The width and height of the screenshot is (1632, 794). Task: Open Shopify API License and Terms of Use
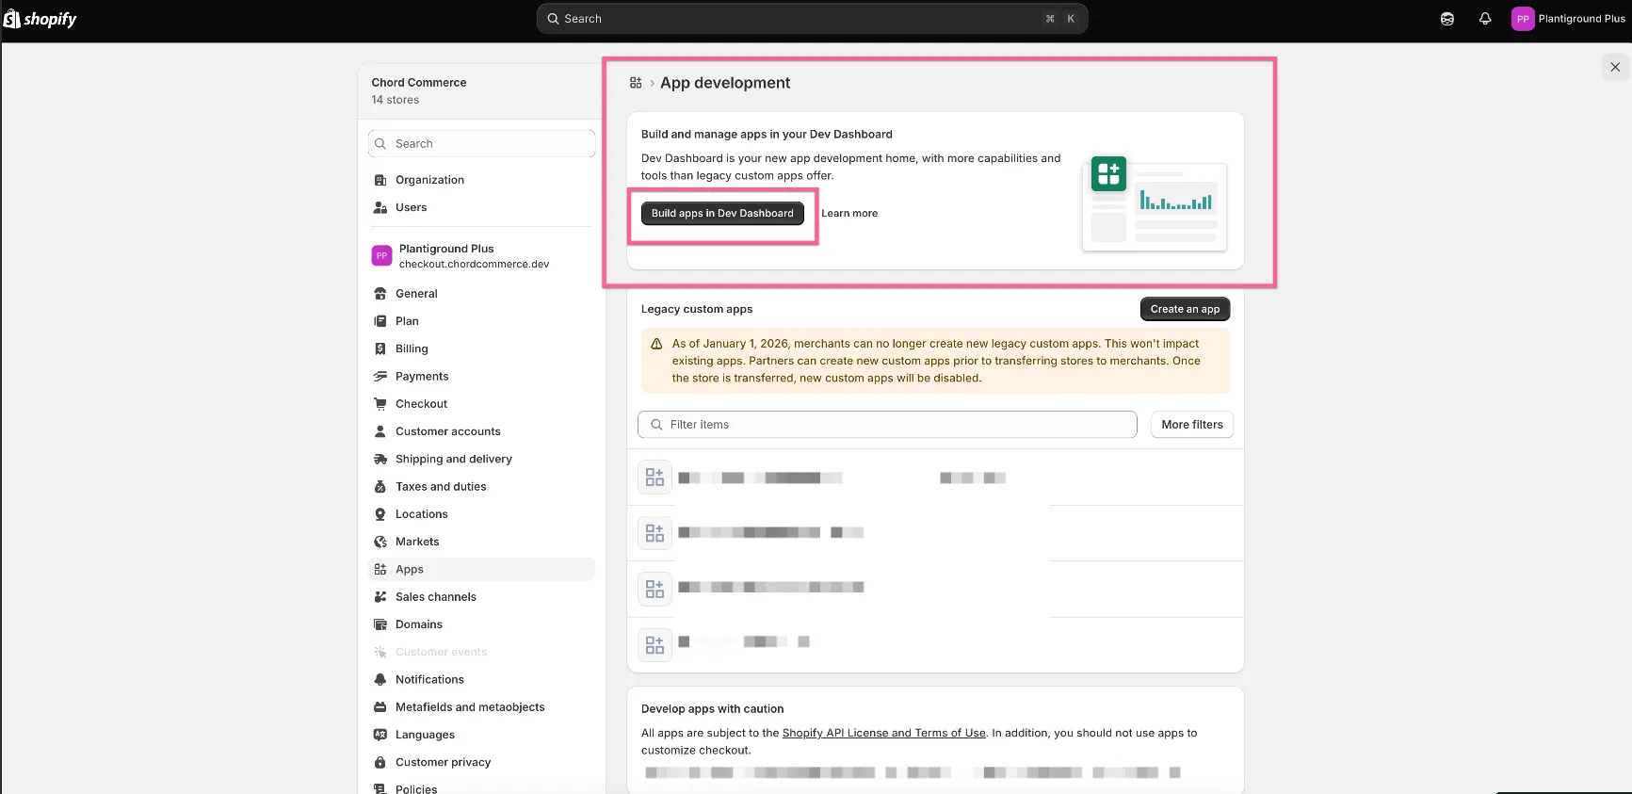click(884, 733)
